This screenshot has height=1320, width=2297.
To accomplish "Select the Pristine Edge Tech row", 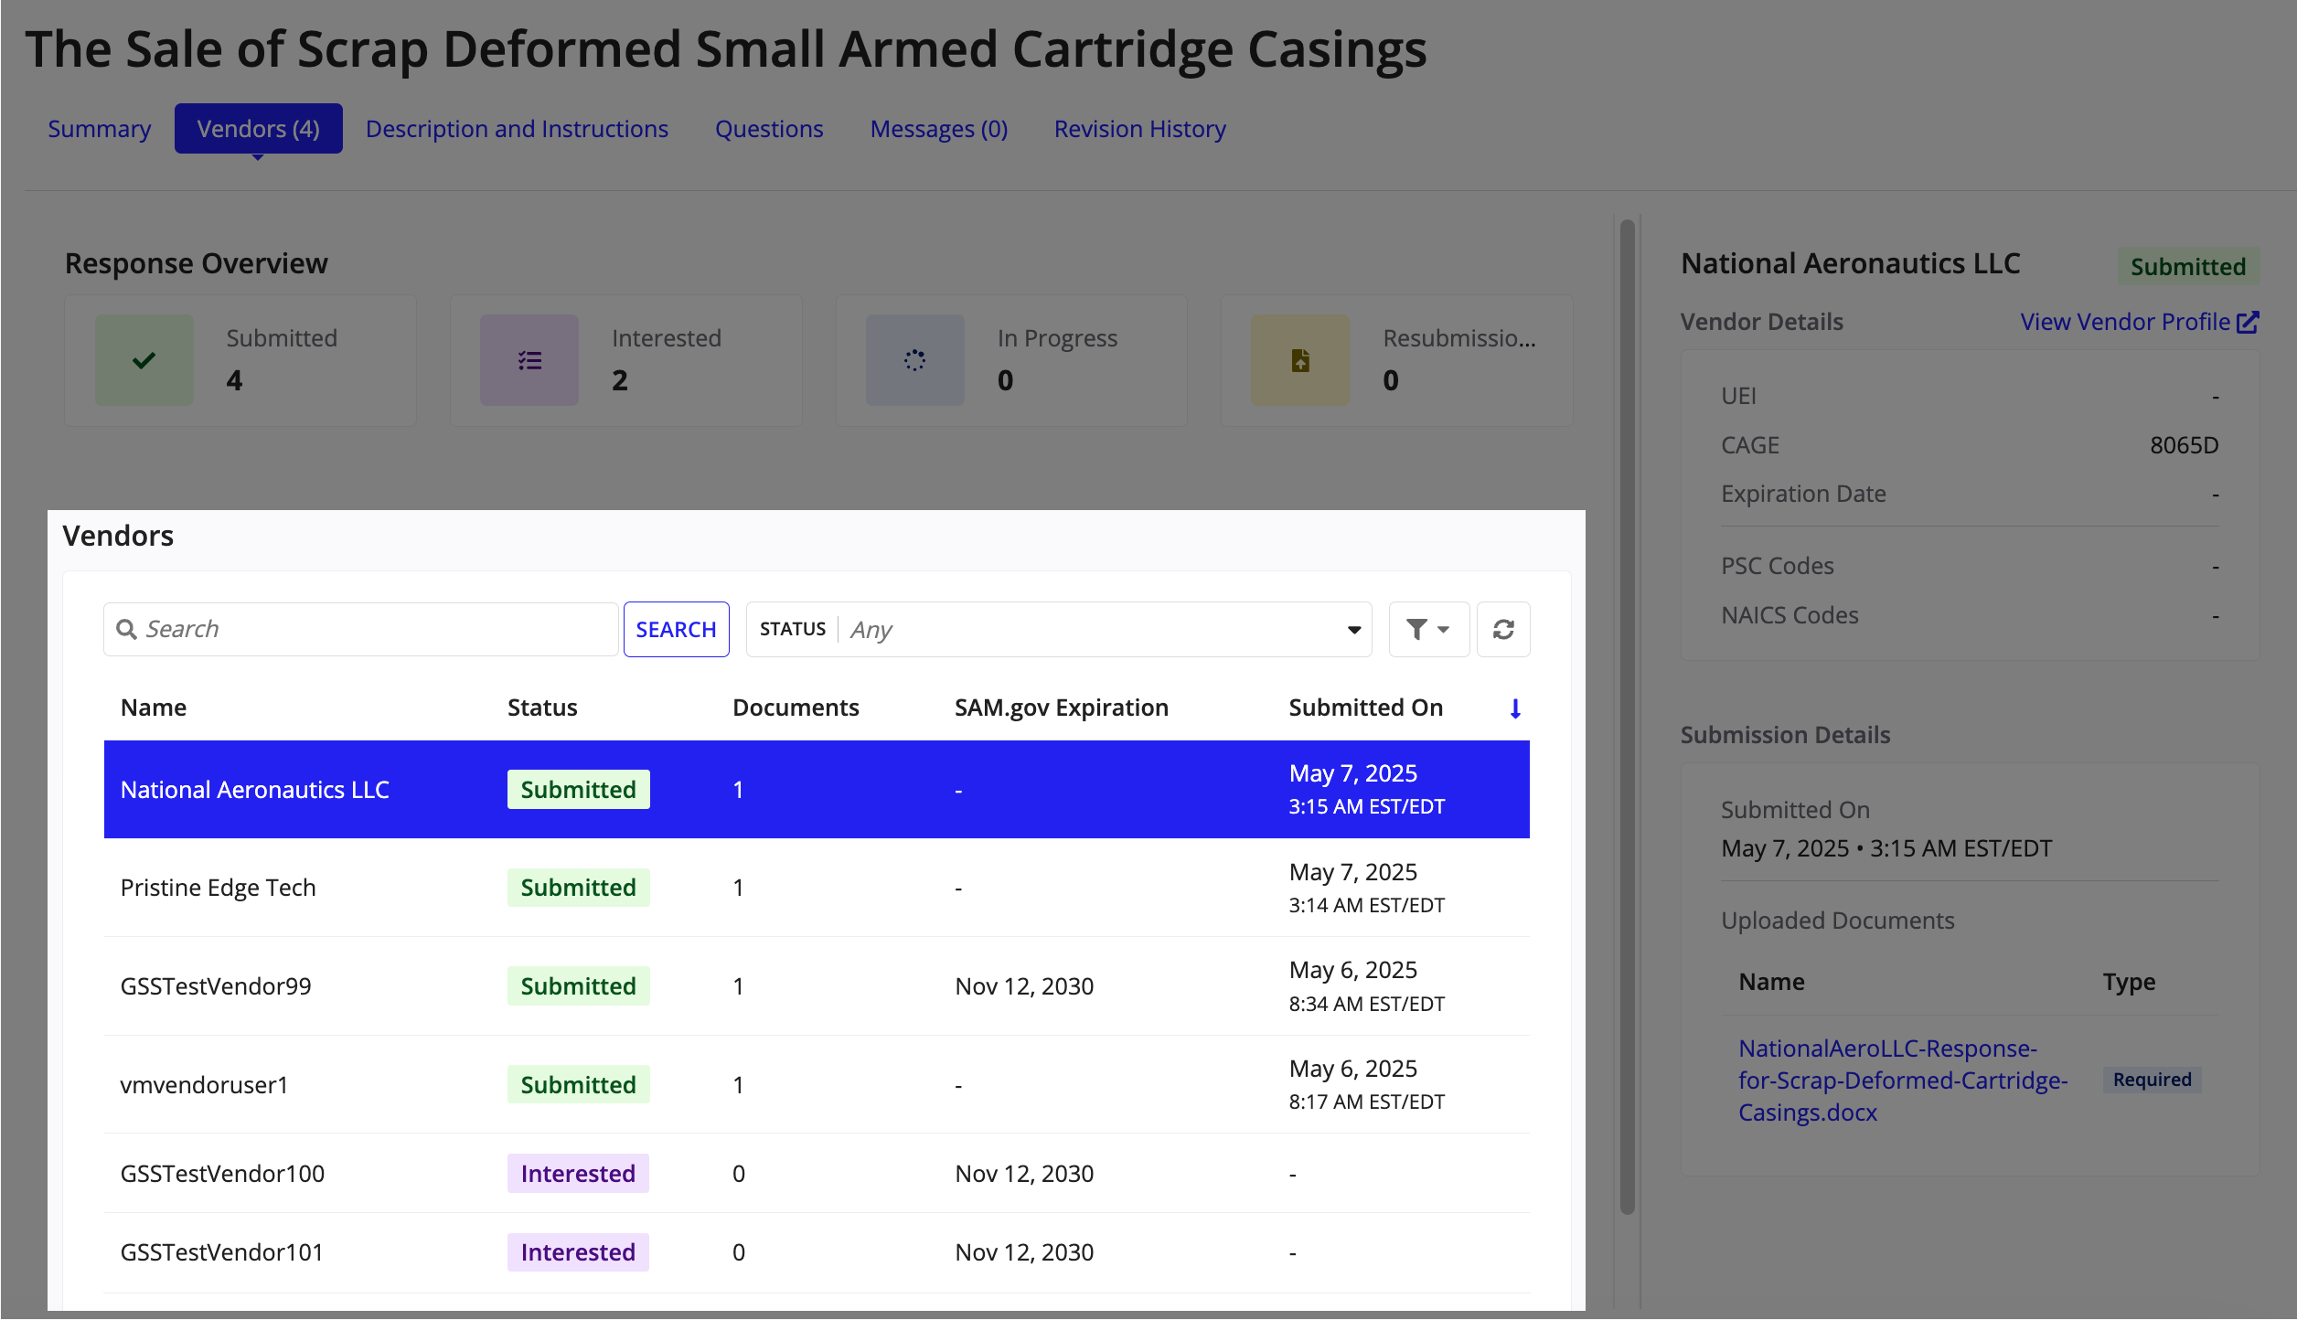I will tap(817, 888).
